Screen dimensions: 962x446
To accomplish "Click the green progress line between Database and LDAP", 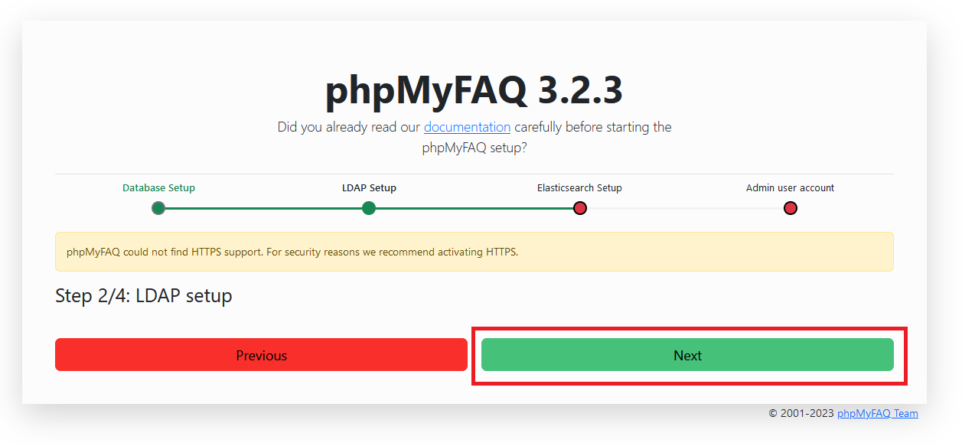I will click(x=263, y=208).
